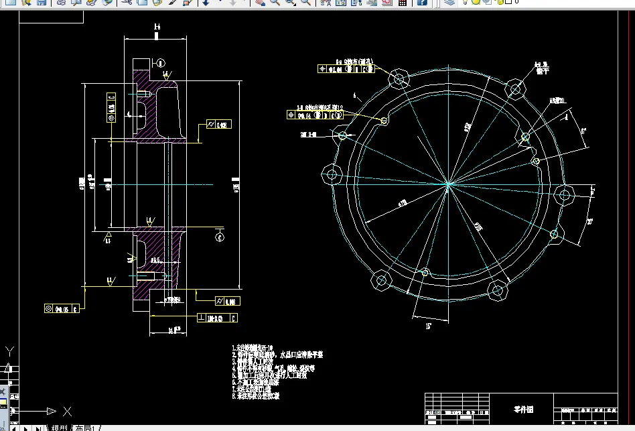Click the right tab scroll arrow
635x431 pixels.
point(26,428)
